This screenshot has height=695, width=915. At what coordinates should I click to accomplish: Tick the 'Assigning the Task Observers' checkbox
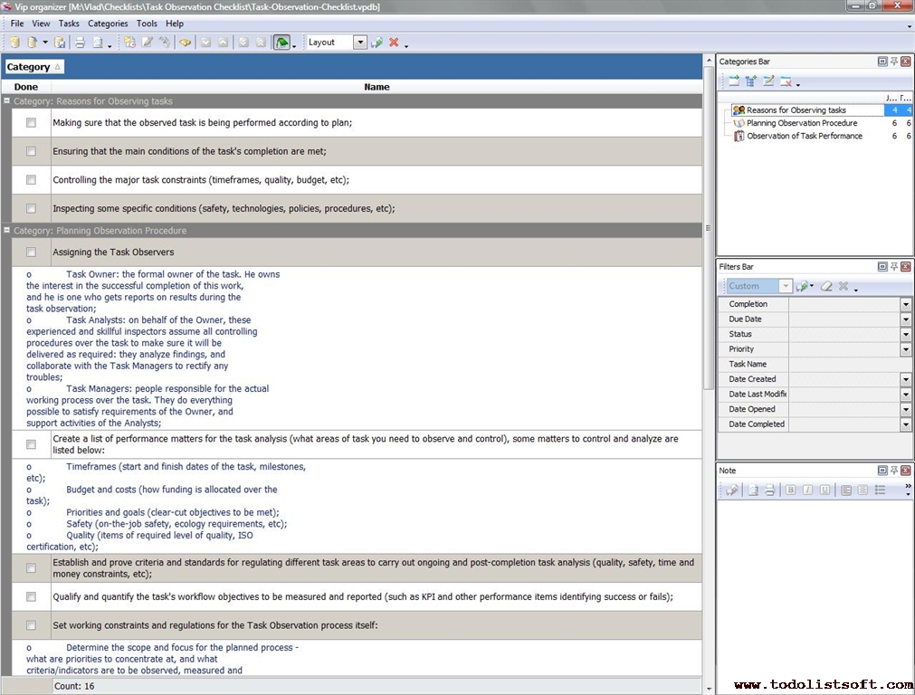(x=31, y=252)
